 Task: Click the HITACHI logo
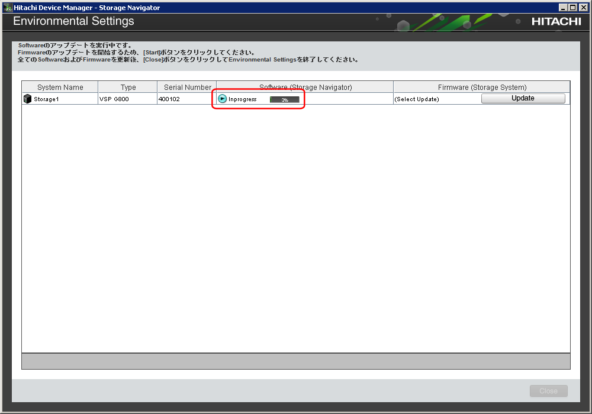556,21
